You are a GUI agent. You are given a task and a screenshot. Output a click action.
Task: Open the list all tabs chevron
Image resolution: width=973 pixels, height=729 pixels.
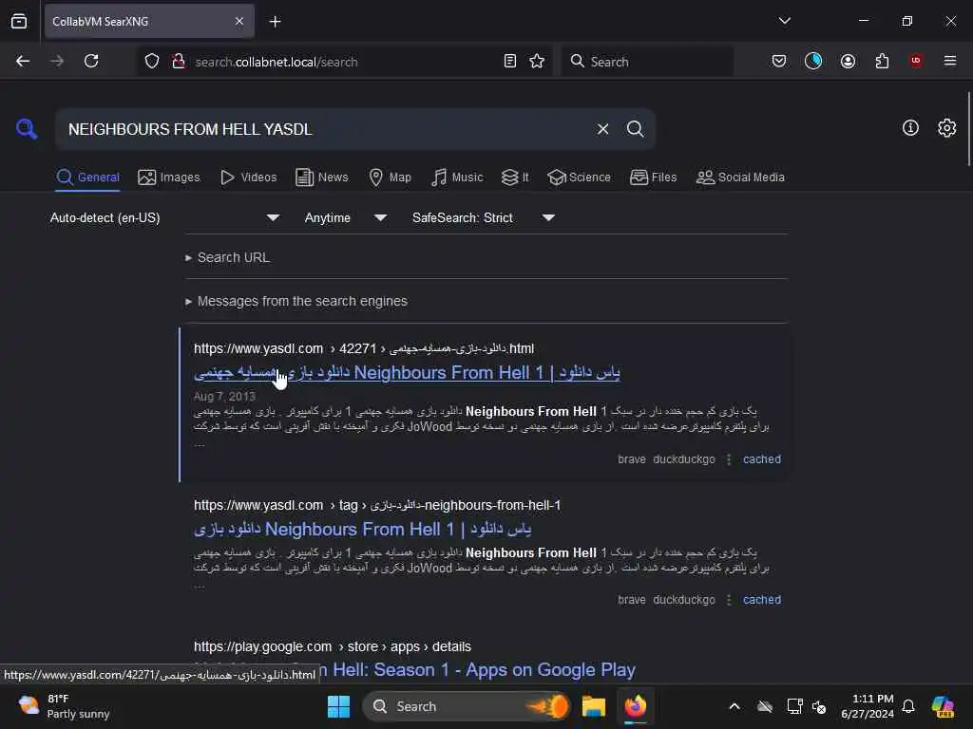click(784, 21)
